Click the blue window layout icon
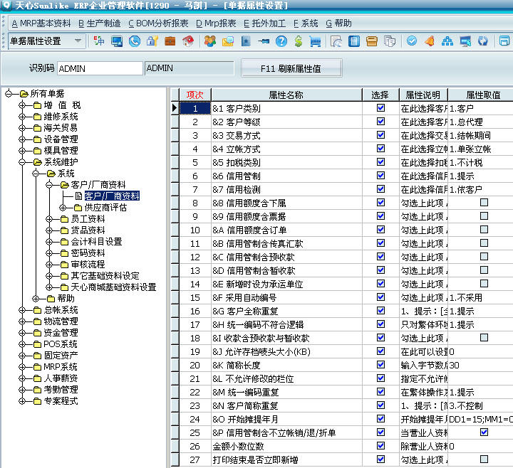The image size is (513, 468). click(504, 41)
